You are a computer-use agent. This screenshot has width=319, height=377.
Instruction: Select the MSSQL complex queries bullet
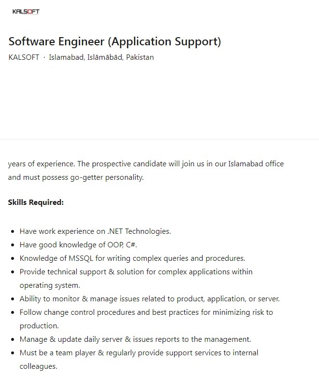132,258
